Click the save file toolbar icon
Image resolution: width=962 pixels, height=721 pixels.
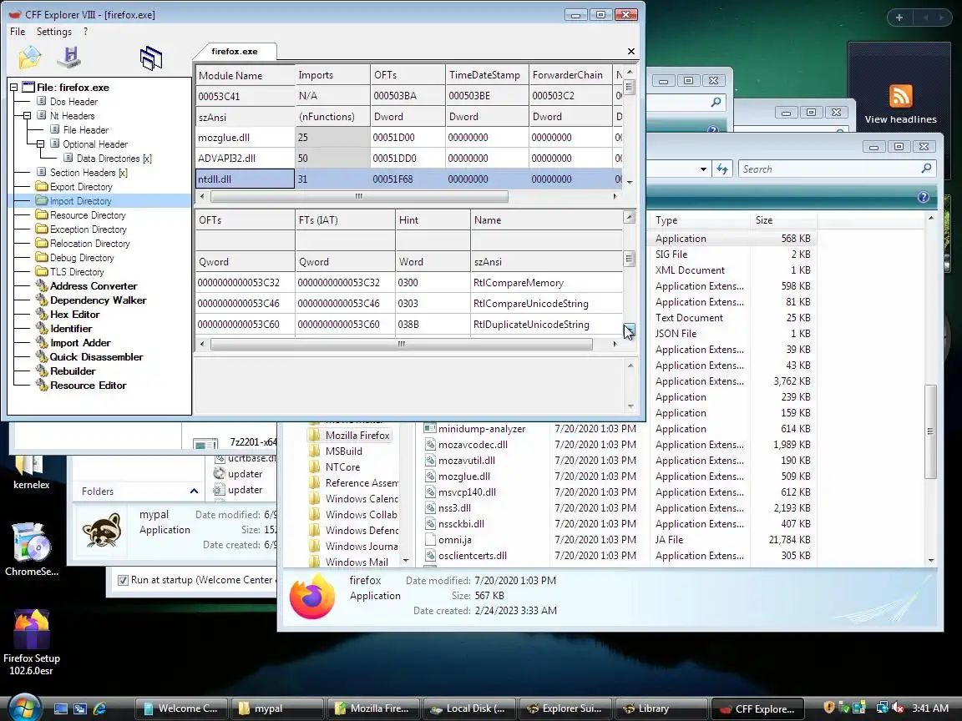tap(69, 57)
